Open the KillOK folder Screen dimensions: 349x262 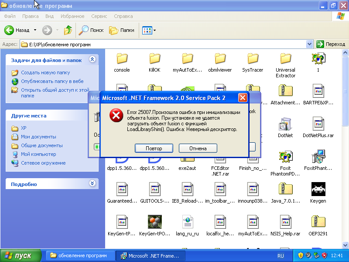coord(154,59)
